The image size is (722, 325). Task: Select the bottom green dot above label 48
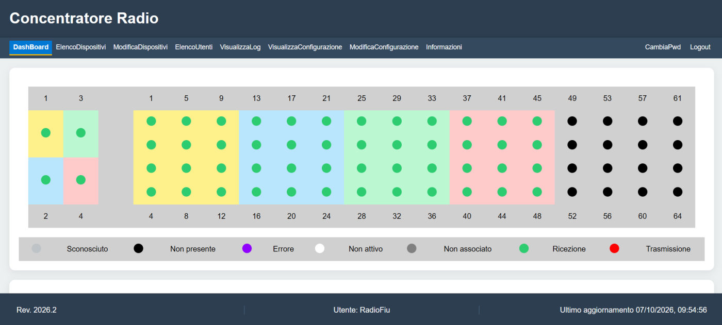point(537,192)
